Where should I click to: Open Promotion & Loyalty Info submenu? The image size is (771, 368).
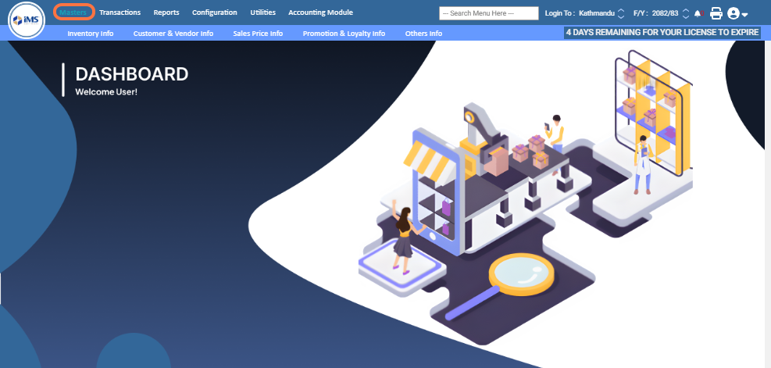click(x=344, y=34)
